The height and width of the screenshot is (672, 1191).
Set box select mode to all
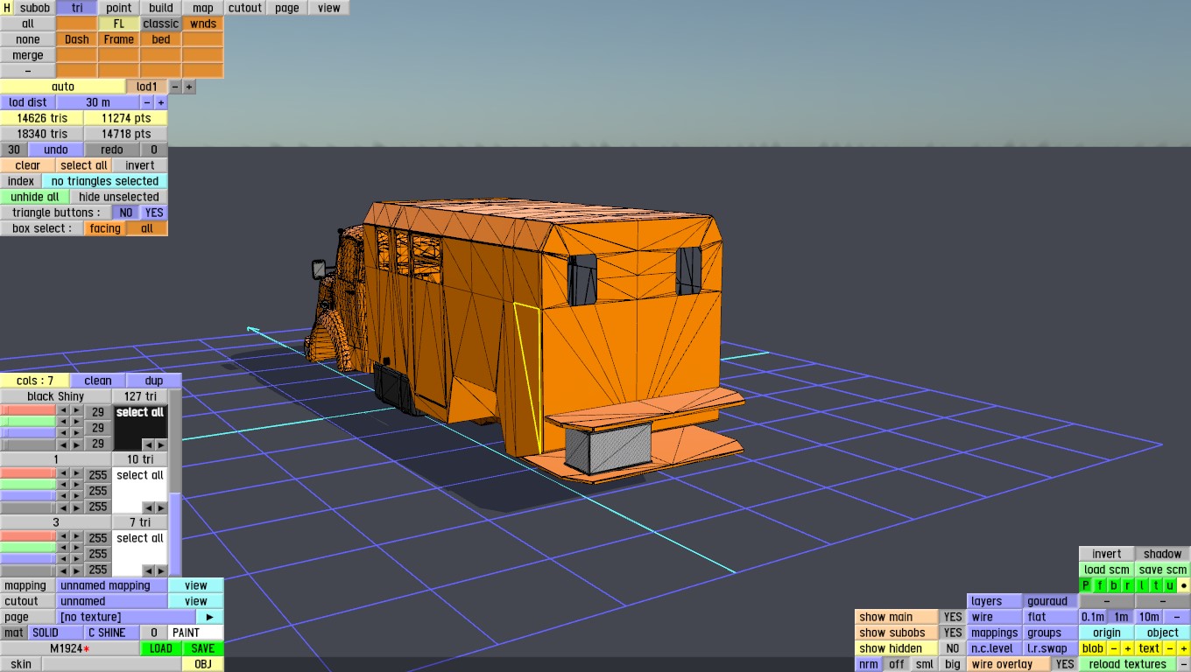coord(147,228)
